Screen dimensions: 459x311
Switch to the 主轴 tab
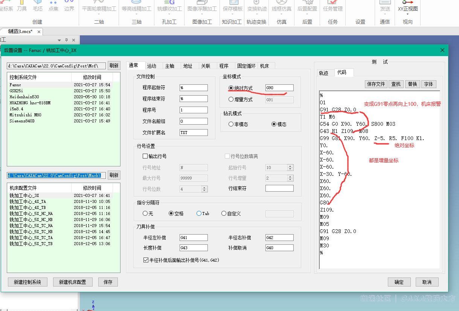click(x=170, y=66)
